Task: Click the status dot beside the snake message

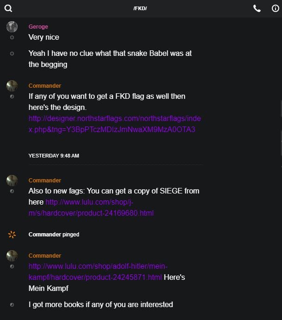Action: point(12,54)
